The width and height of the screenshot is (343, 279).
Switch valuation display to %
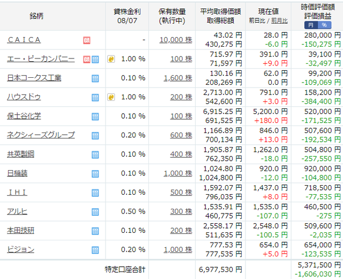[x=324, y=25]
